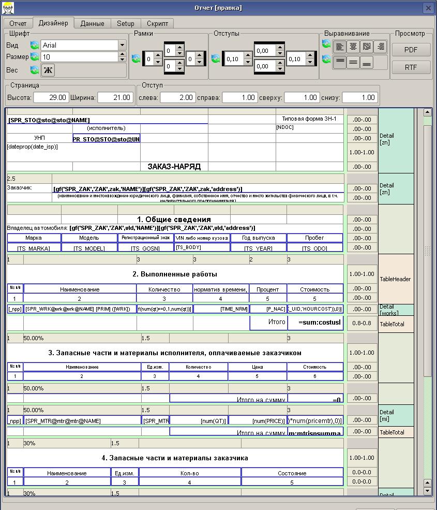Image resolution: width=437 pixels, height=510 pixels.
Task: Increase the top border width stepper
Action: (x=180, y=48)
